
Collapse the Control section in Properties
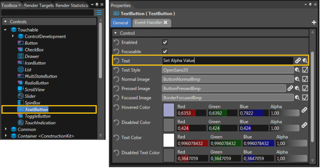(115, 33)
